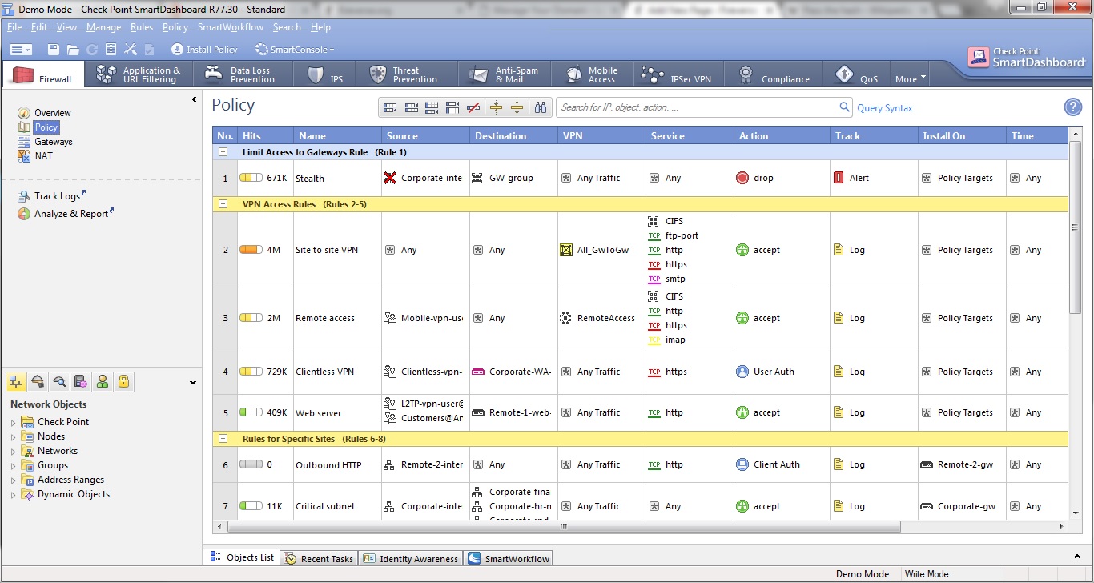Click the Install Policy toolbar button
Viewport: 1094px width, 583px height.
click(x=203, y=49)
